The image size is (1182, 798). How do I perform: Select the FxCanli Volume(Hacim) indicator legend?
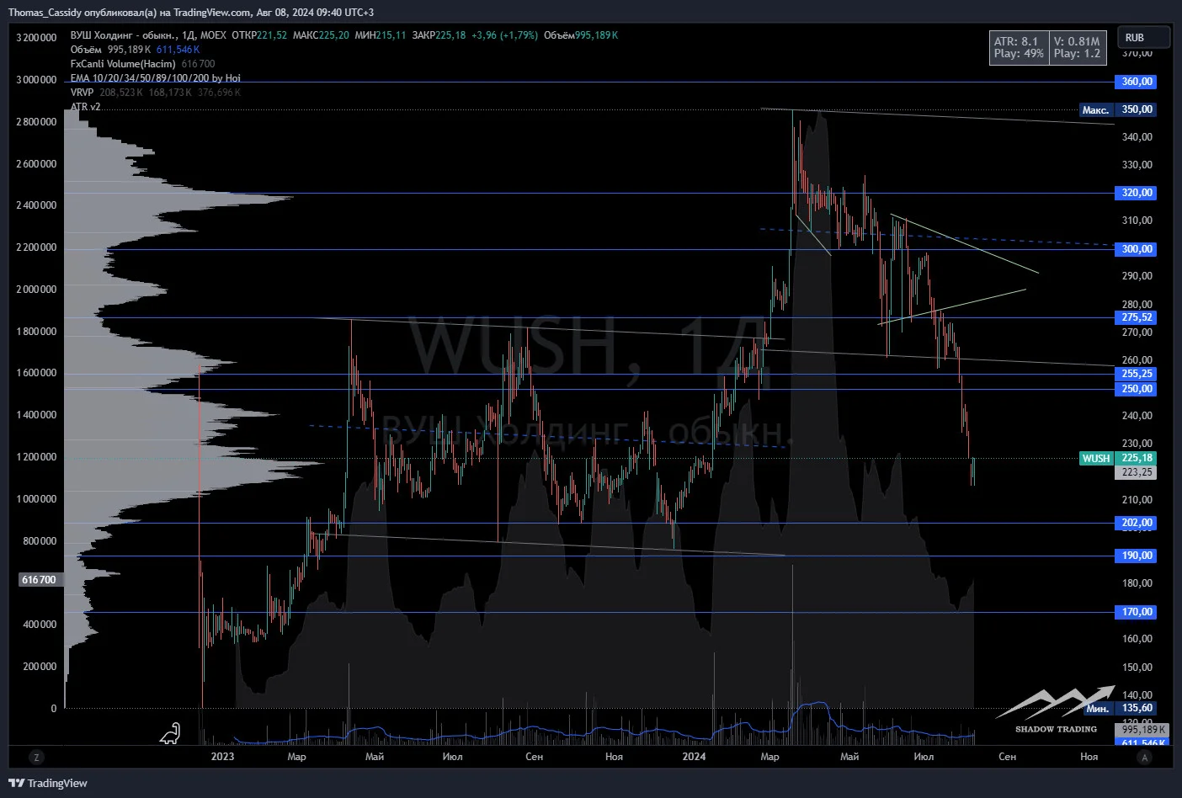pos(123,64)
